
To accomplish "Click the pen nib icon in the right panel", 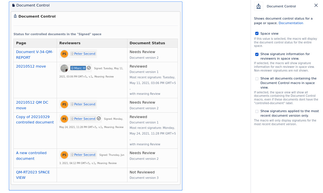I will [x=259, y=6].
